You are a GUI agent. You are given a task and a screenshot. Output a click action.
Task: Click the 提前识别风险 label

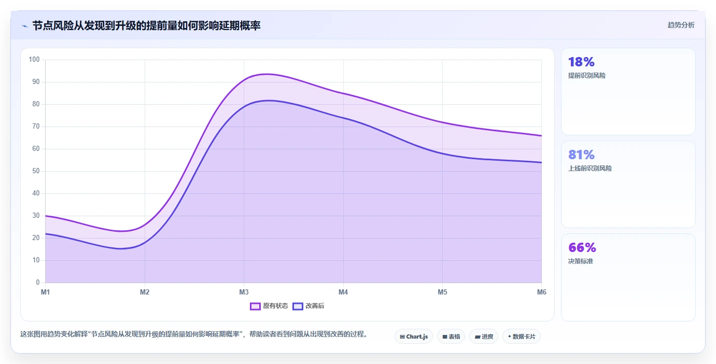tap(587, 76)
